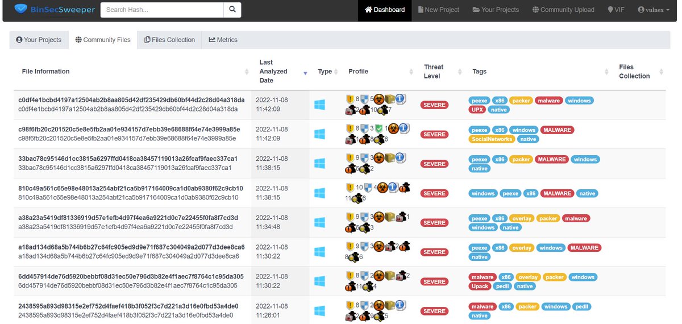Screen dimensions: 682x324
Task: Click the UPX tag in first row
Action: click(x=477, y=110)
